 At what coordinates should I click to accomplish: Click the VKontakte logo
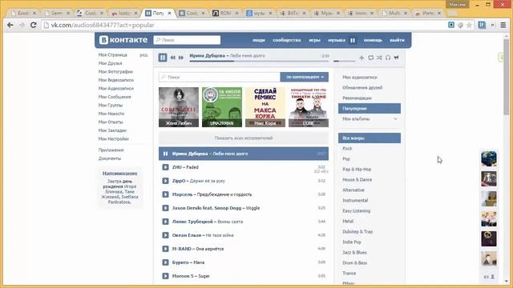point(123,40)
